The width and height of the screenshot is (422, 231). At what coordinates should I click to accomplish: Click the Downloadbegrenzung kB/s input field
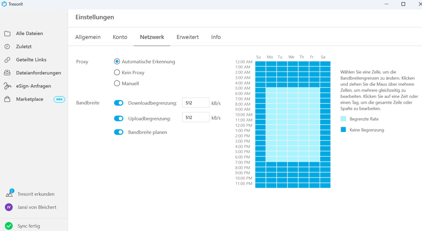coord(195,103)
